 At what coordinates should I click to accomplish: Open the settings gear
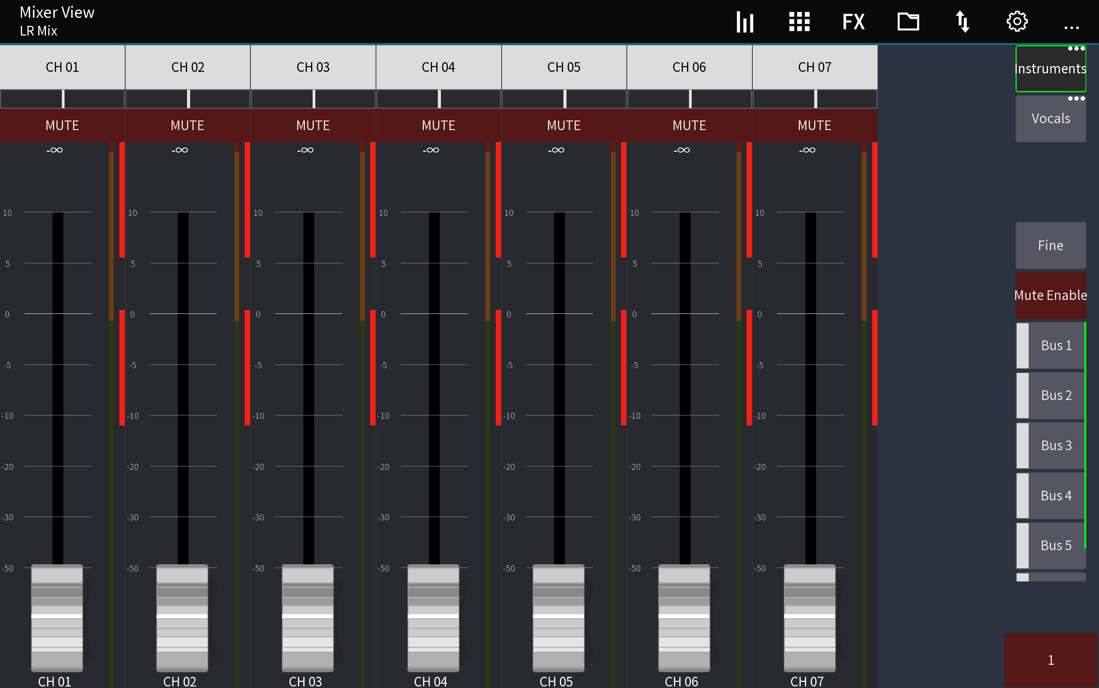[x=1017, y=21]
